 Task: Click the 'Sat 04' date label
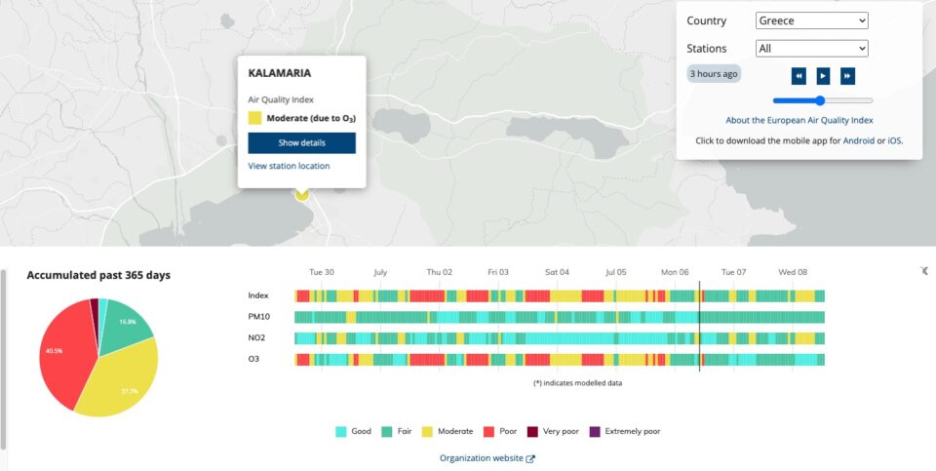pyautogui.click(x=557, y=272)
